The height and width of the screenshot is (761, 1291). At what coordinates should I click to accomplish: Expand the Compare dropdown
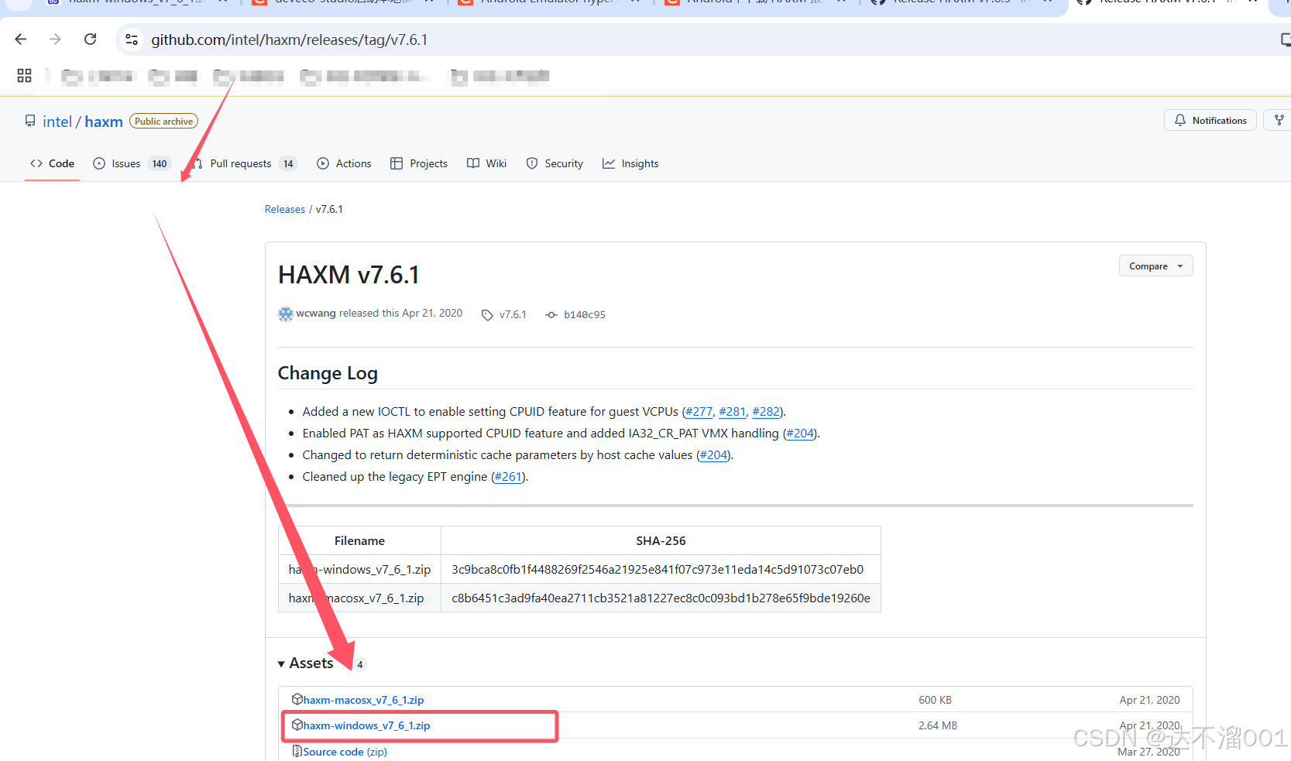(1155, 266)
